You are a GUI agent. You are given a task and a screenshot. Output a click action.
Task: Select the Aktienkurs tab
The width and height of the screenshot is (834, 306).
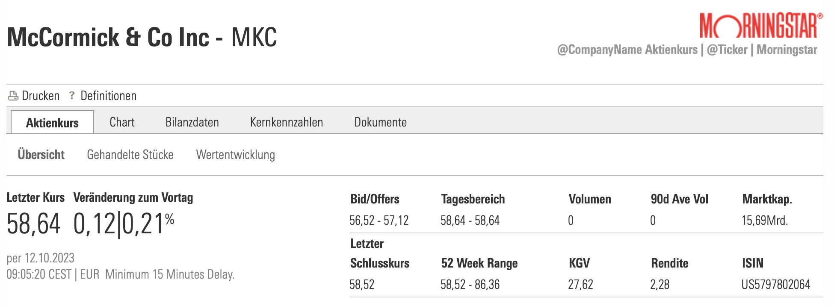(52, 123)
